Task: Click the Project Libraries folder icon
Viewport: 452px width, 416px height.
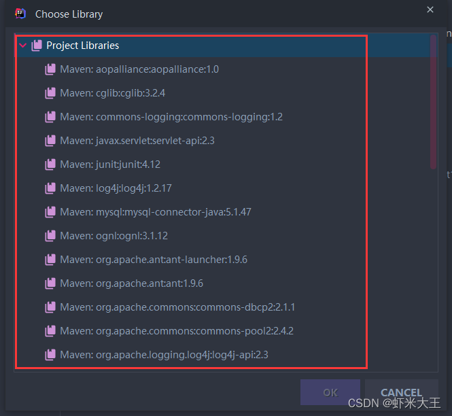Action: point(37,46)
